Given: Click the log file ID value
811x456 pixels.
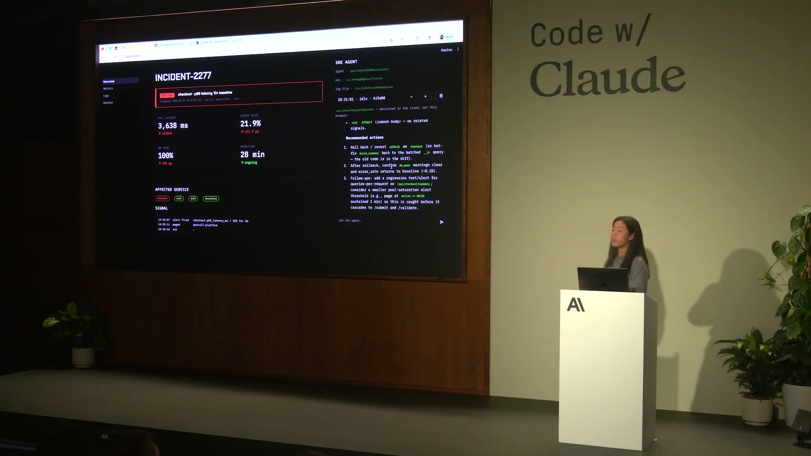Looking at the screenshot, I should pyautogui.click(x=374, y=88).
